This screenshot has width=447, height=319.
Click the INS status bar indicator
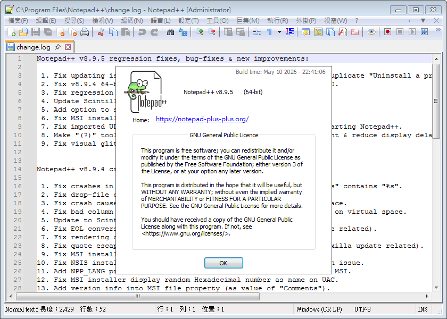pyautogui.click(x=423, y=309)
